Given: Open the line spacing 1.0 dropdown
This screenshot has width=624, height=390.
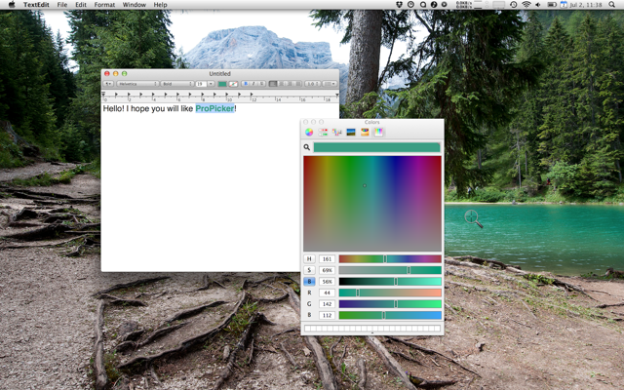Looking at the screenshot, I should point(312,84).
